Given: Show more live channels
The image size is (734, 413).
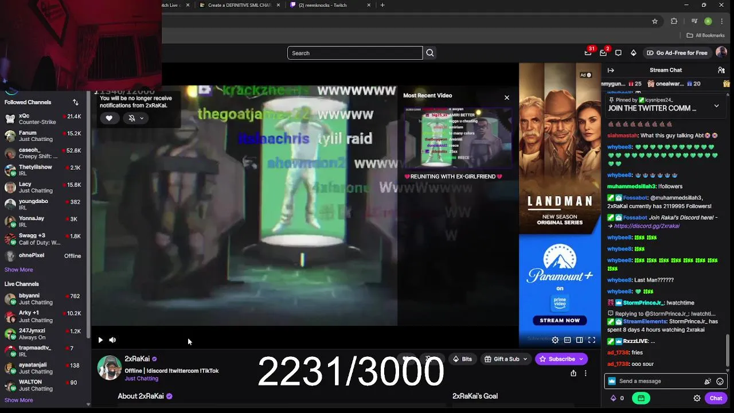Looking at the screenshot, I should 18,400.
